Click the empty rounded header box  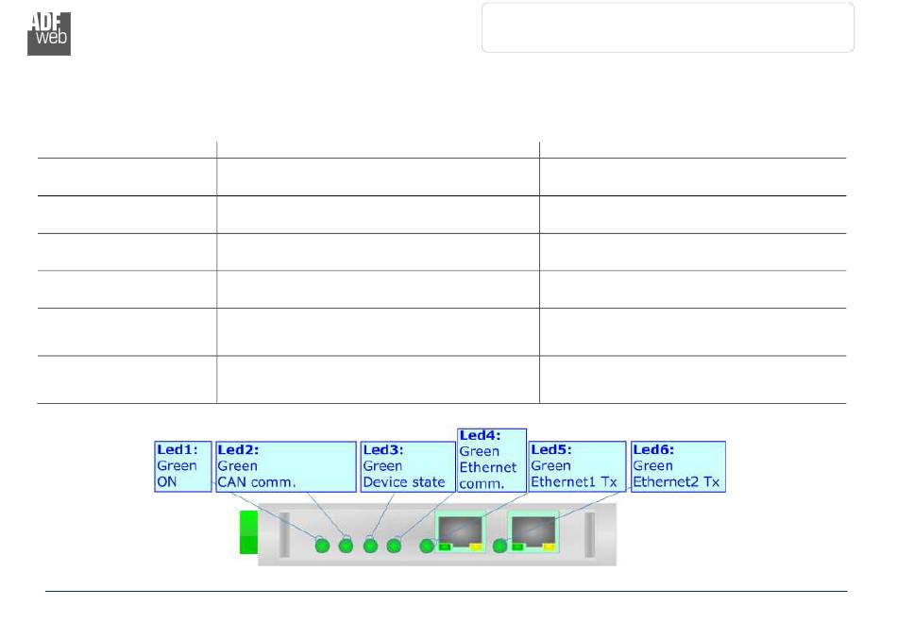click(669, 27)
